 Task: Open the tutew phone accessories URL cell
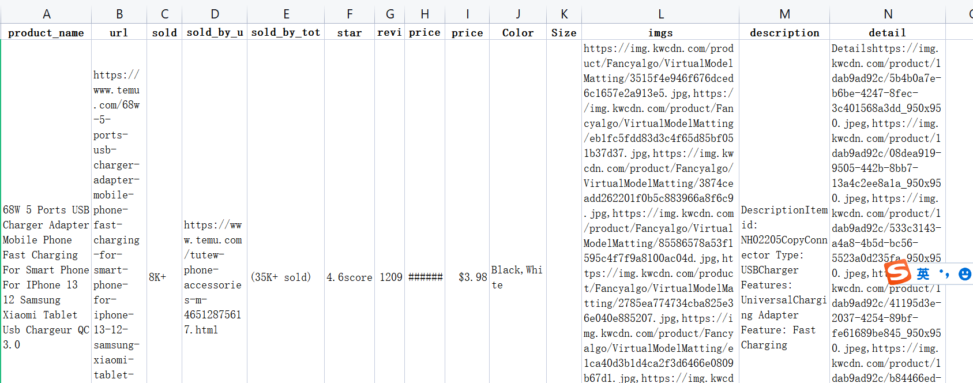click(x=214, y=277)
